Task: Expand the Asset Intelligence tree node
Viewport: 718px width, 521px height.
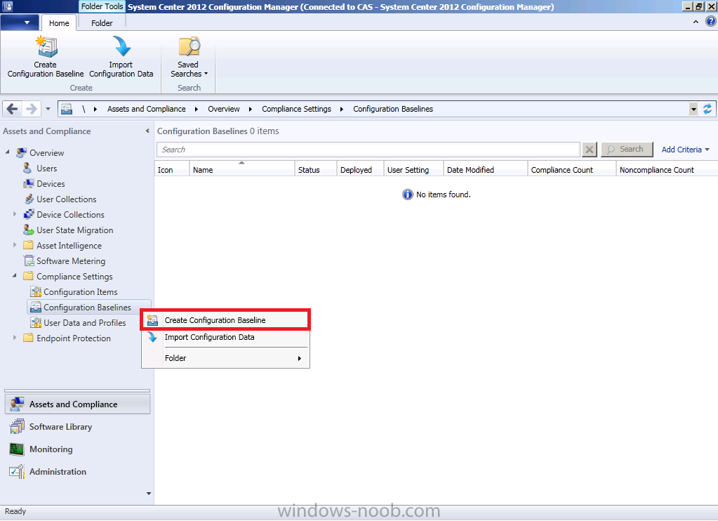Action: tap(15, 244)
